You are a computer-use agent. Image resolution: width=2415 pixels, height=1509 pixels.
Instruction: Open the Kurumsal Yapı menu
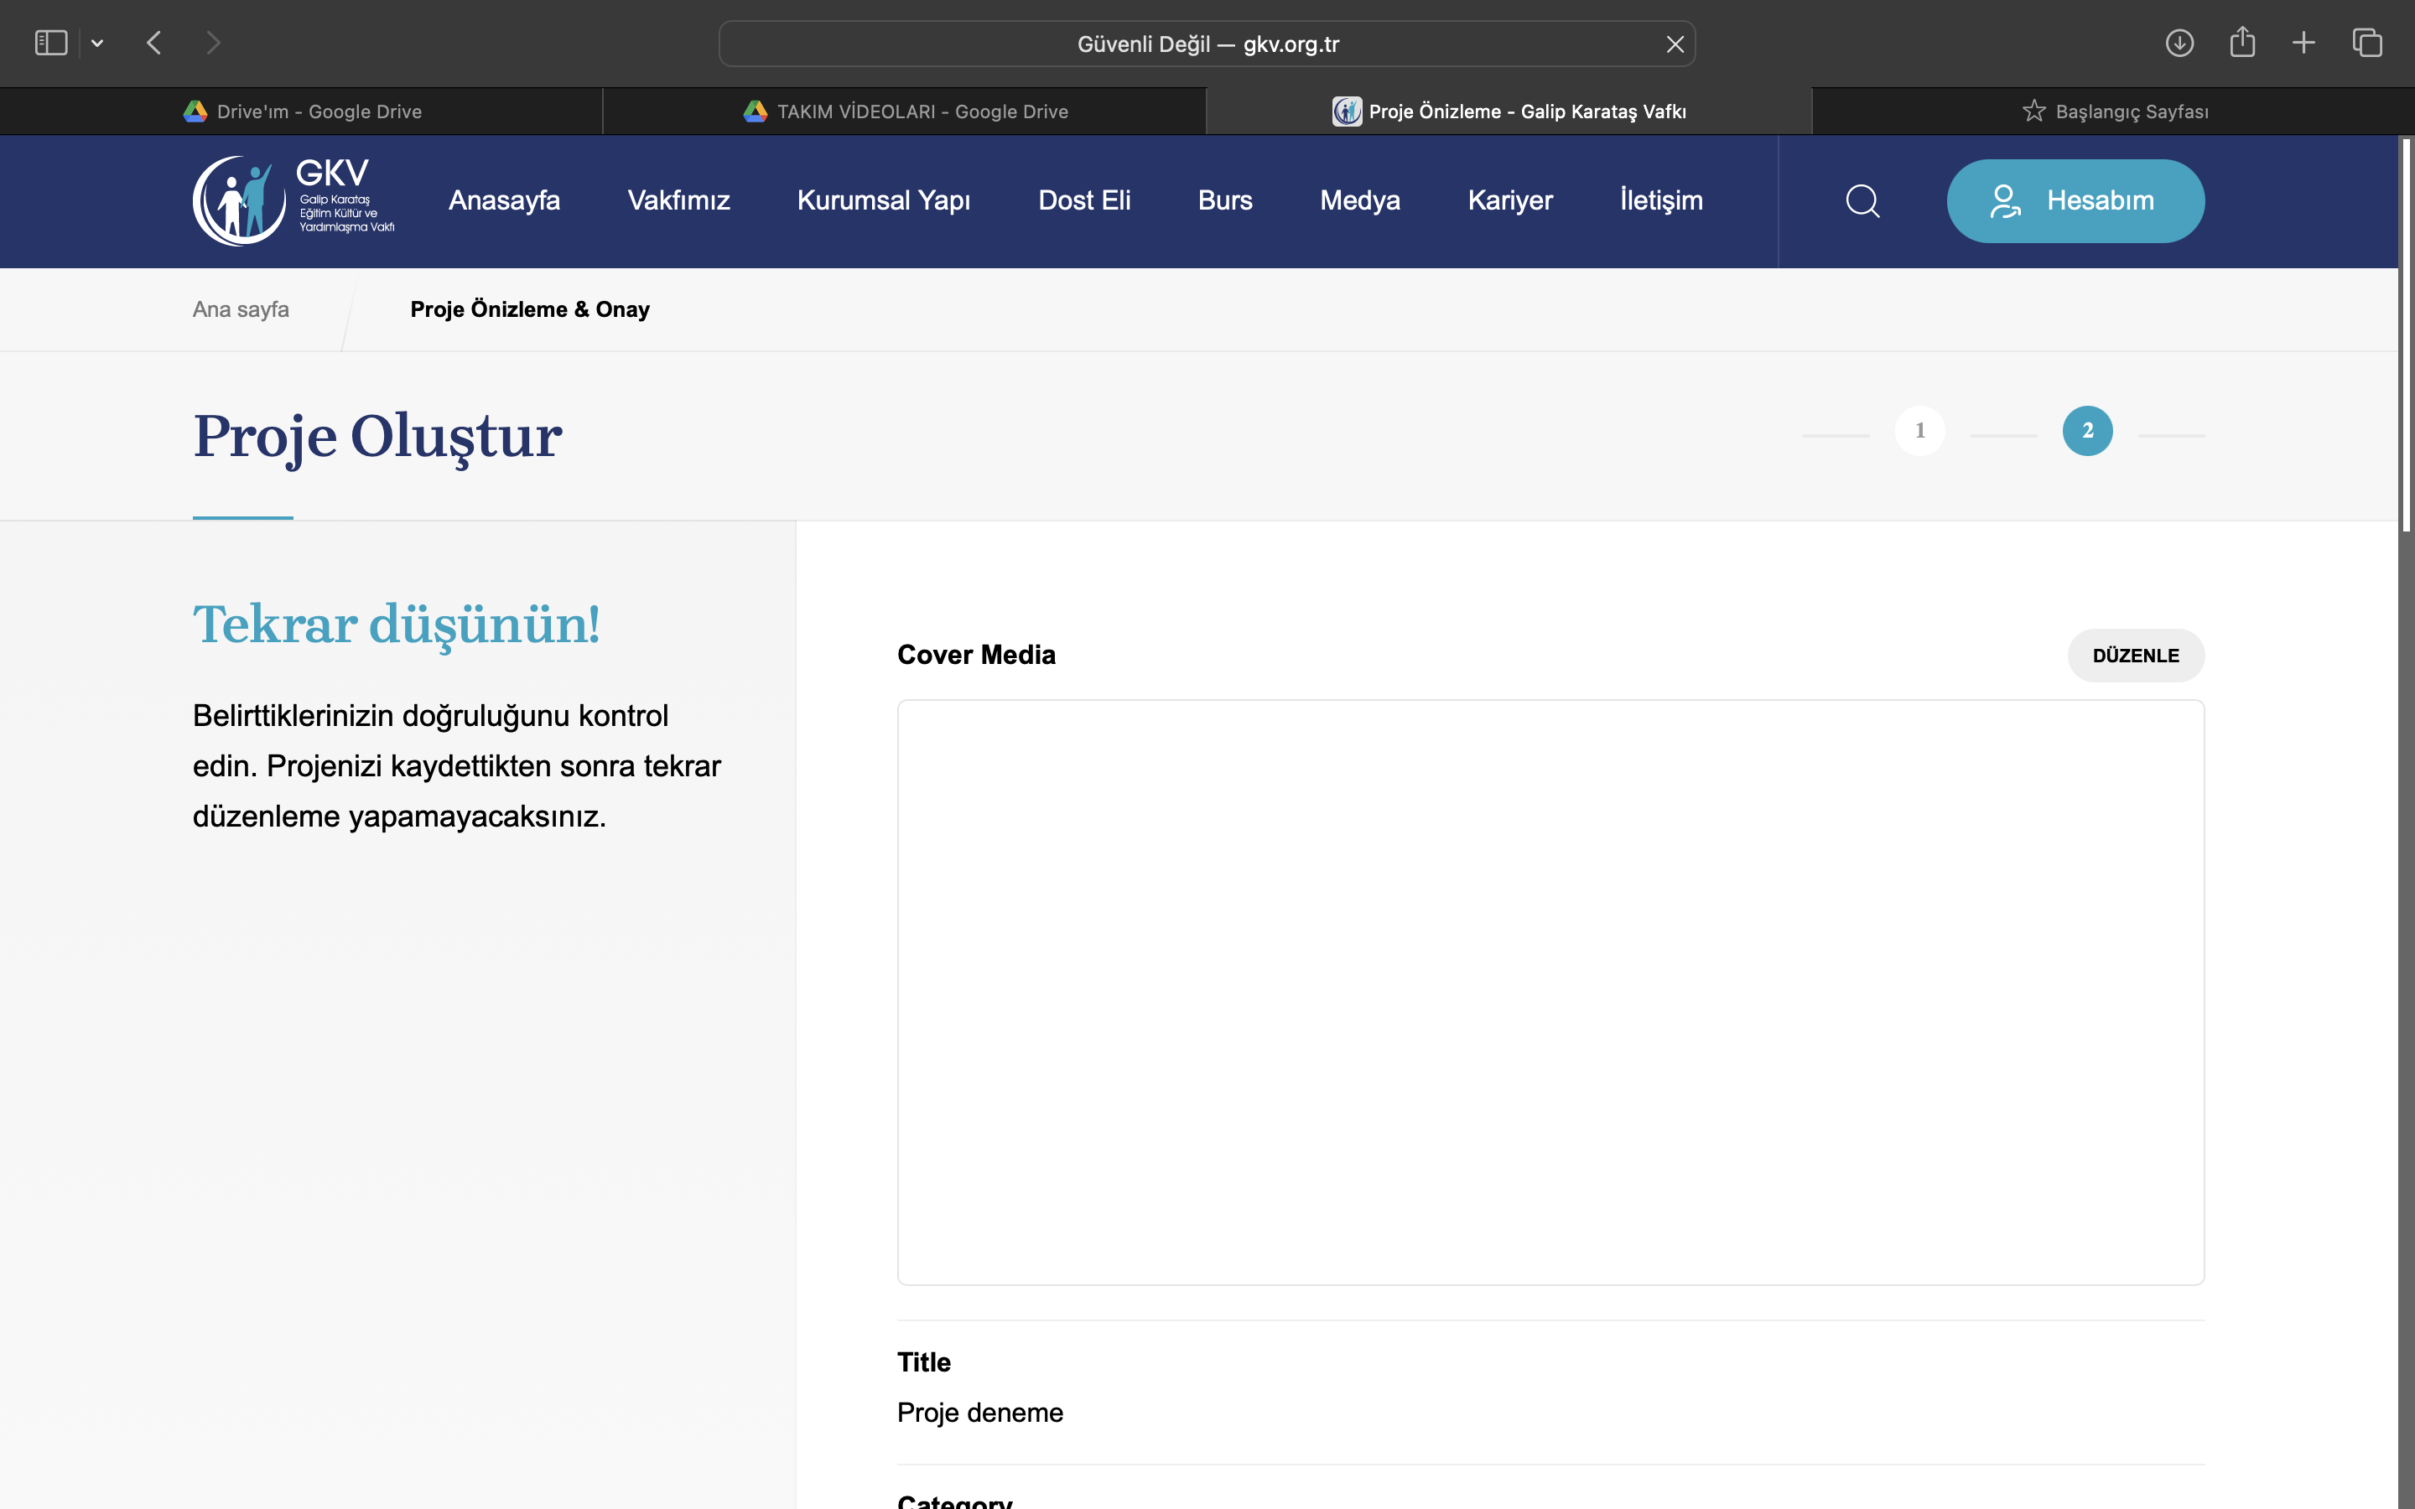883,200
